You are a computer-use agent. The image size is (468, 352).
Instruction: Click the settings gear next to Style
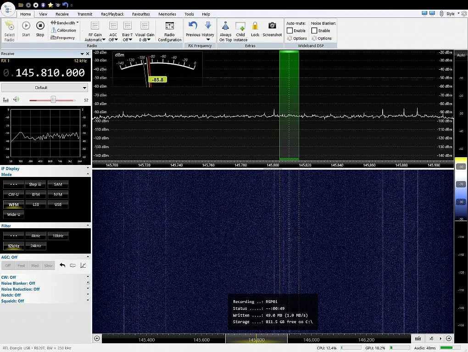pos(464,14)
